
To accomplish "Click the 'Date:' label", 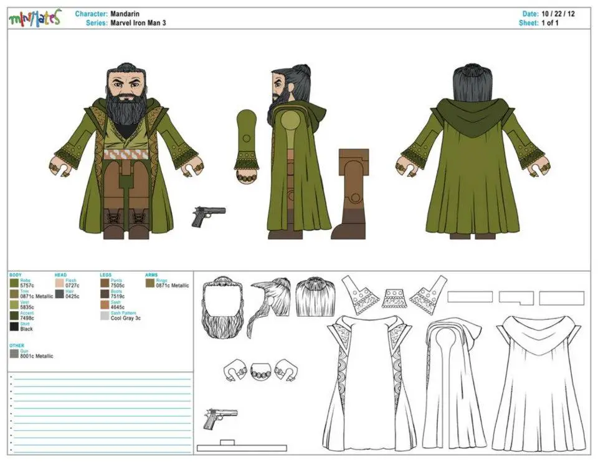I will point(531,14).
